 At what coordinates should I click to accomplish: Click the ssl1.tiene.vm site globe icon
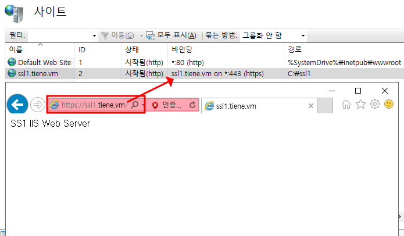(x=12, y=73)
